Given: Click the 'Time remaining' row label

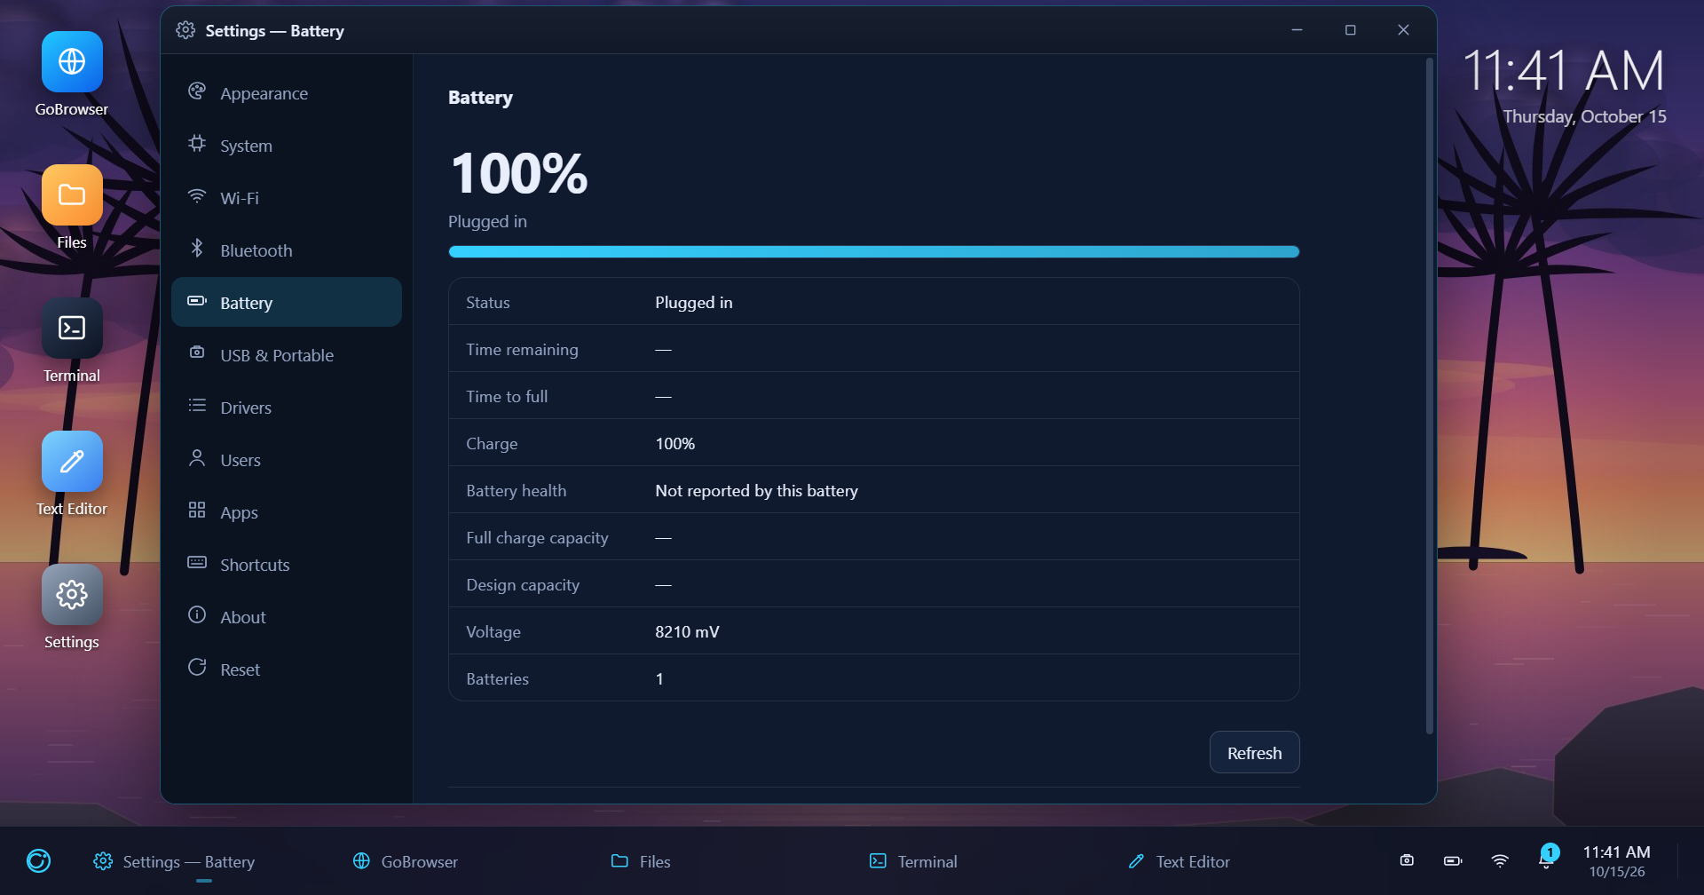Looking at the screenshot, I should click(x=522, y=350).
